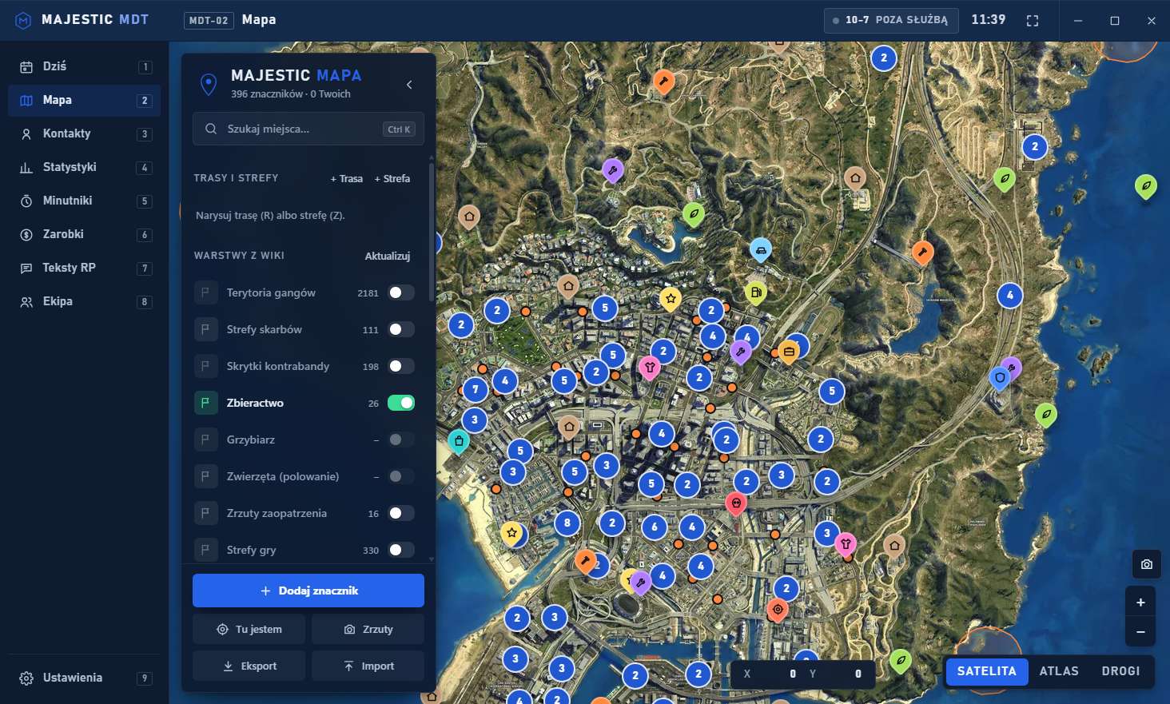Viewport: 1170px width, 704px height.
Task: Click the 10-7 Poza służbą status button
Action: tap(890, 20)
